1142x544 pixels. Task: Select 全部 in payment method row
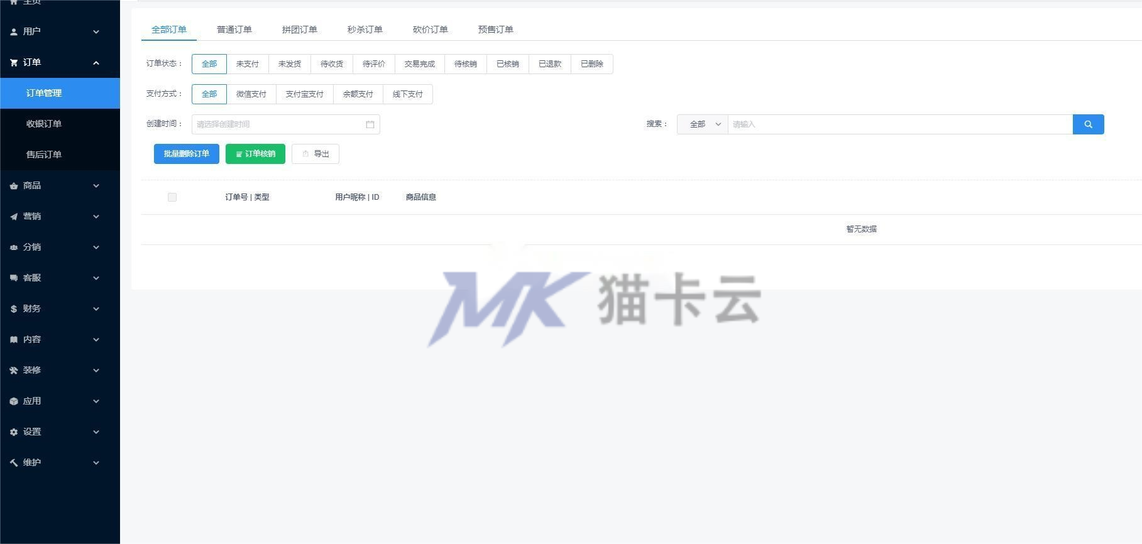(x=209, y=94)
